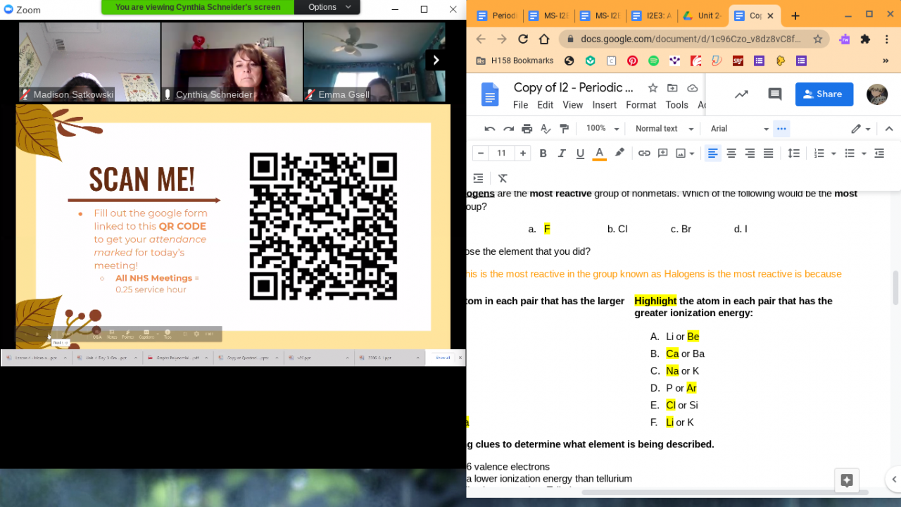Open the Edit menu

[546, 105]
